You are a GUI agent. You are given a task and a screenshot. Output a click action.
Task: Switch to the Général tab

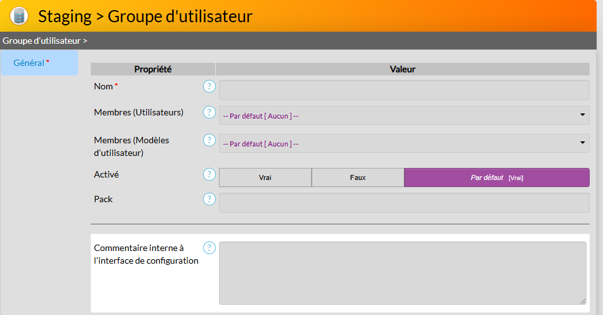pos(29,63)
